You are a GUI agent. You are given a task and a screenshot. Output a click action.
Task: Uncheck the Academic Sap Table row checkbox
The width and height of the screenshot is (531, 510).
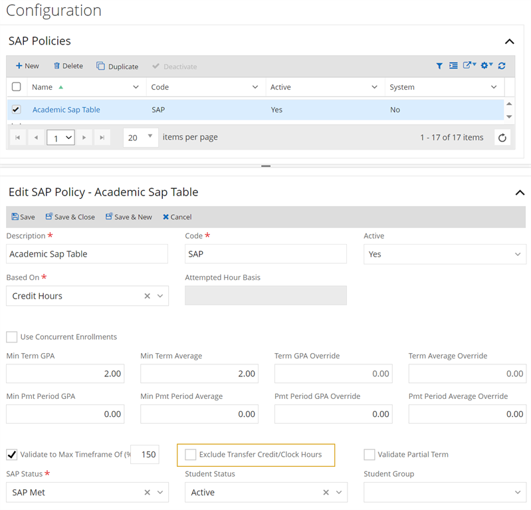[17, 110]
